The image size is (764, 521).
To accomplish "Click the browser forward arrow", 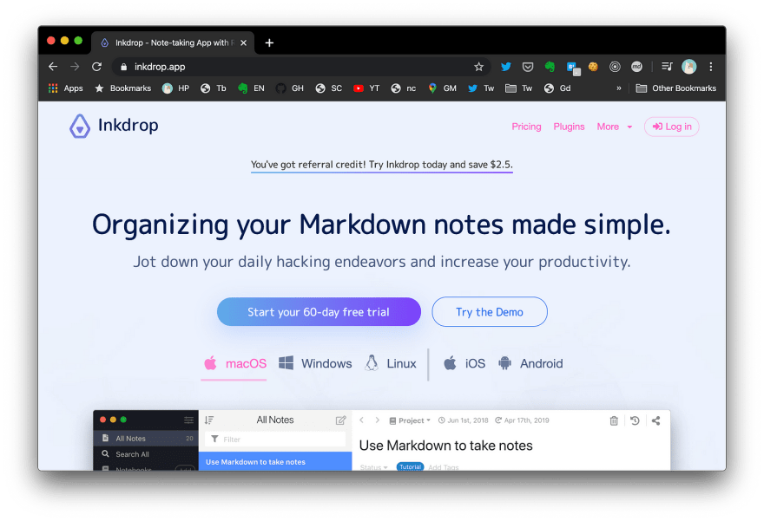I will (75, 67).
